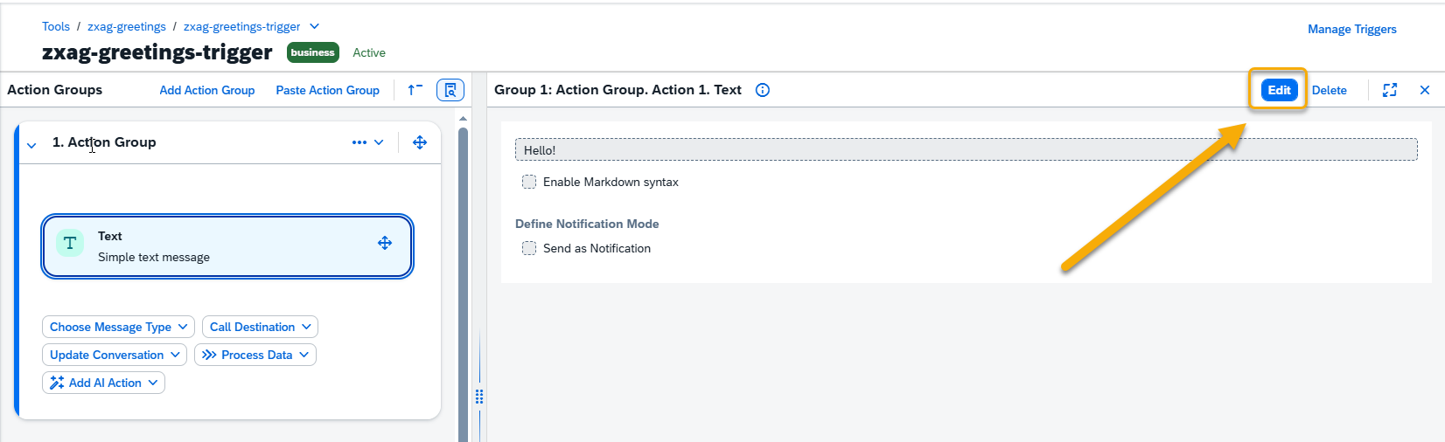
Task: Select the Text simple message card
Action: point(227,246)
